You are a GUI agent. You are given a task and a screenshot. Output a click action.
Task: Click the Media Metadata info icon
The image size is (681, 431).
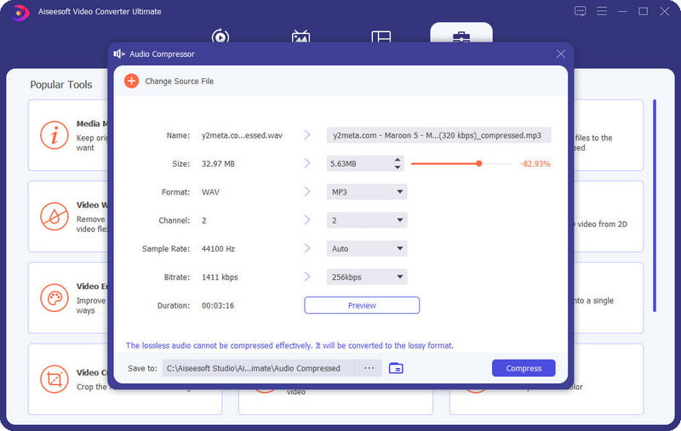click(x=54, y=135)
